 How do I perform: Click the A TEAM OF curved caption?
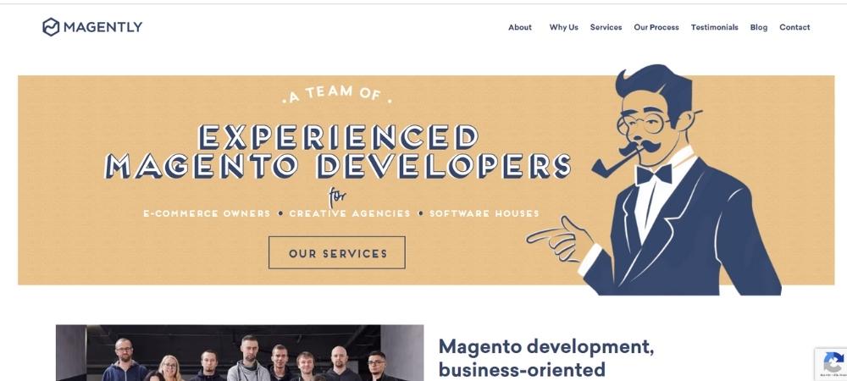[336, 94]
